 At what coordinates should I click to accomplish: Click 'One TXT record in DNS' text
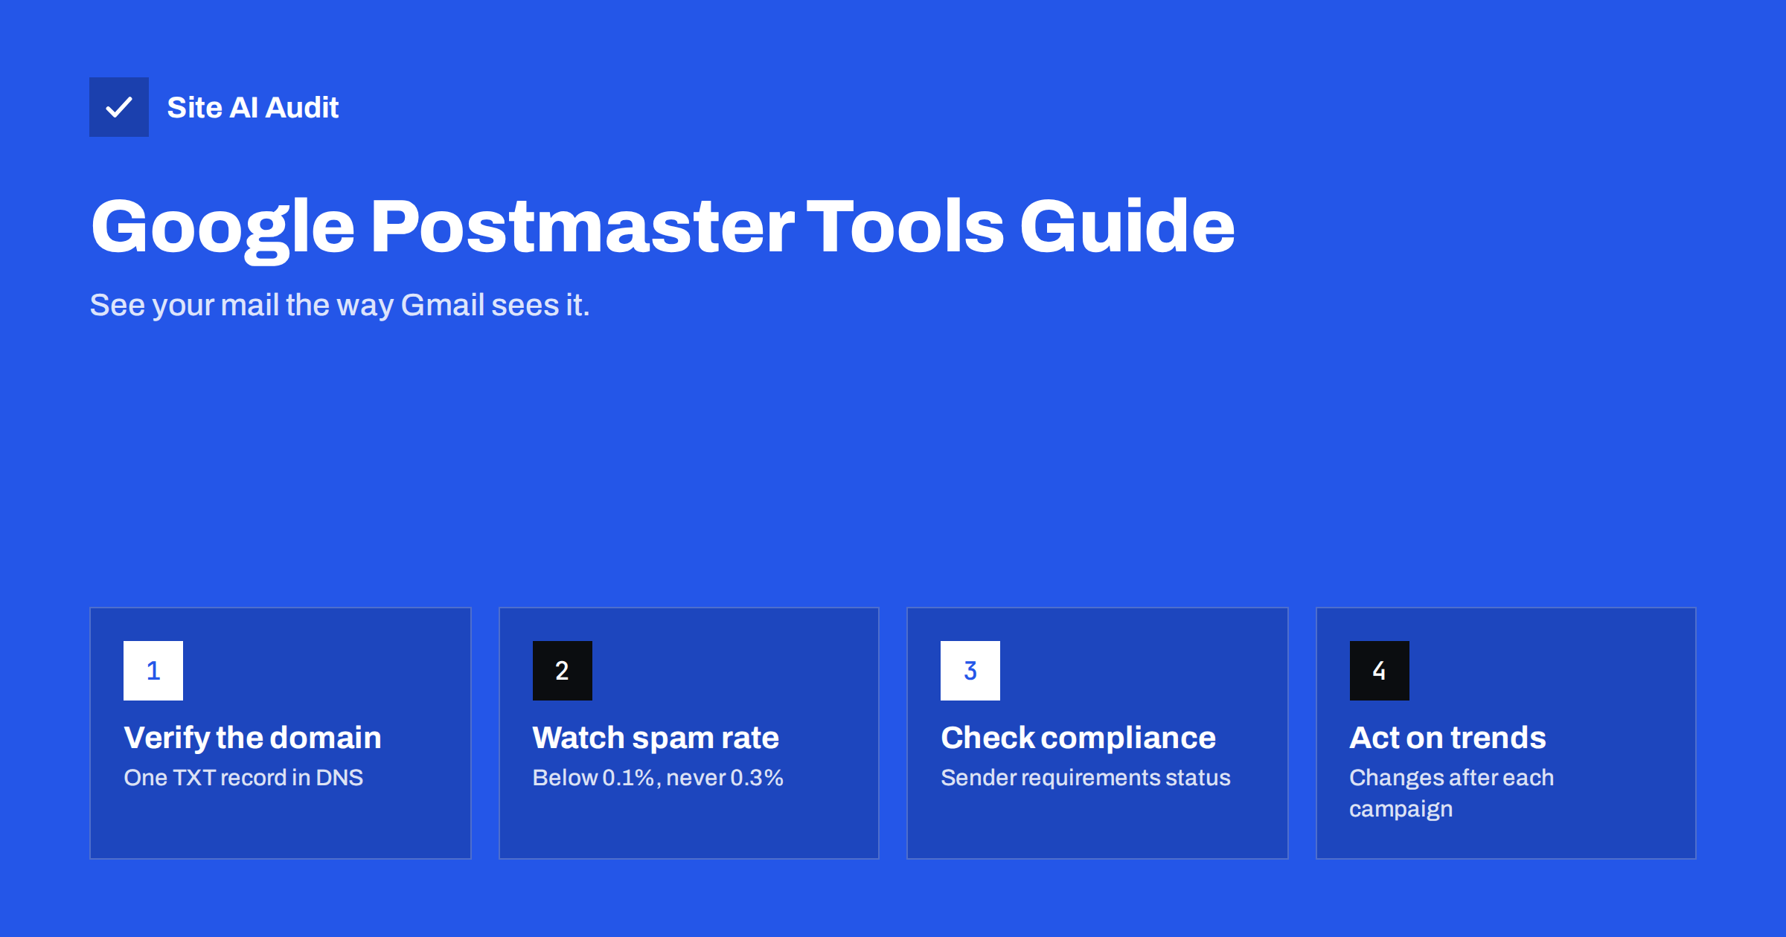[243, 778]
